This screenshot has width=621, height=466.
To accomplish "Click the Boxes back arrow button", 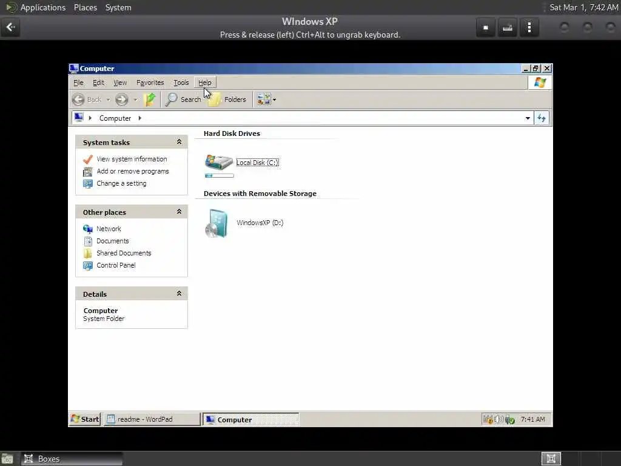I will [x=10, y=27].
